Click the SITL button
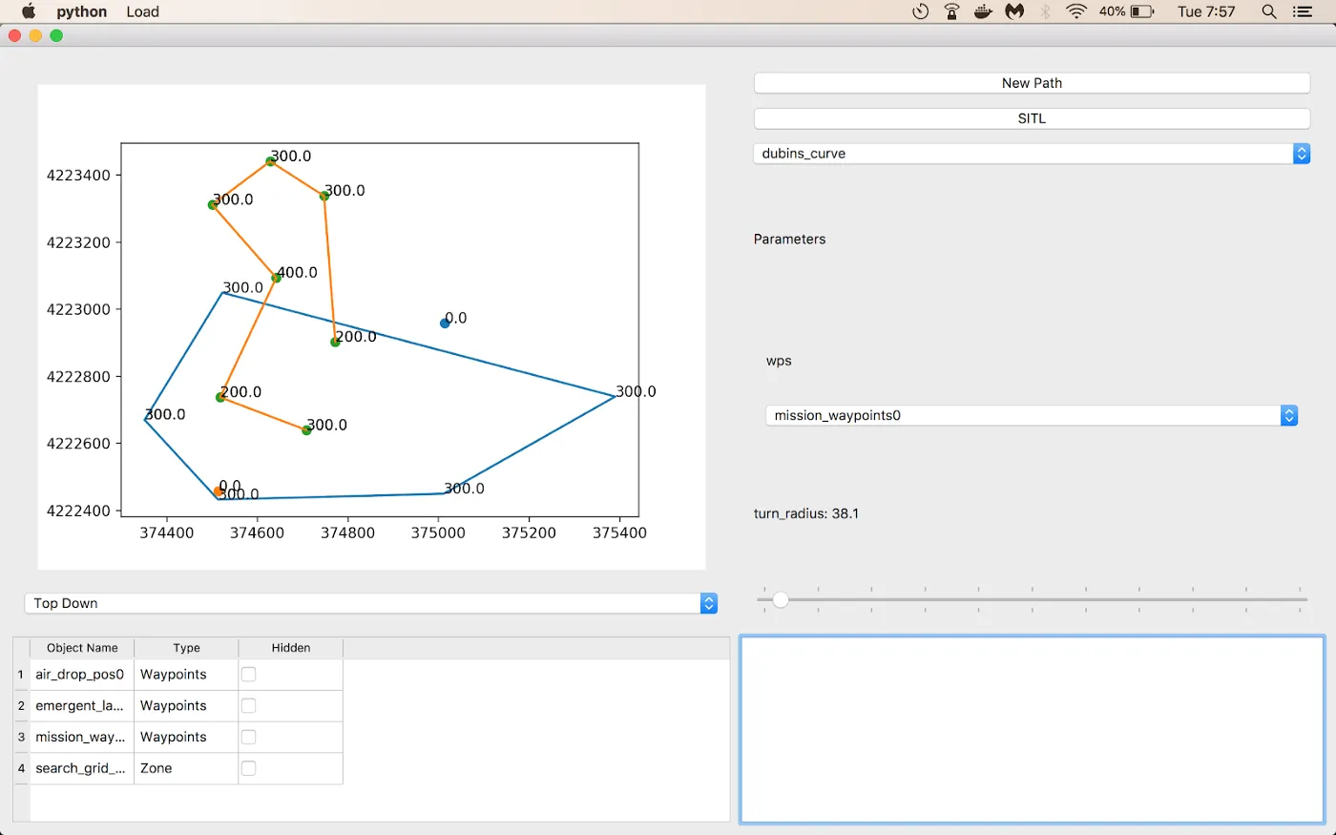The image size is (1336, 835). [1031, 118]
